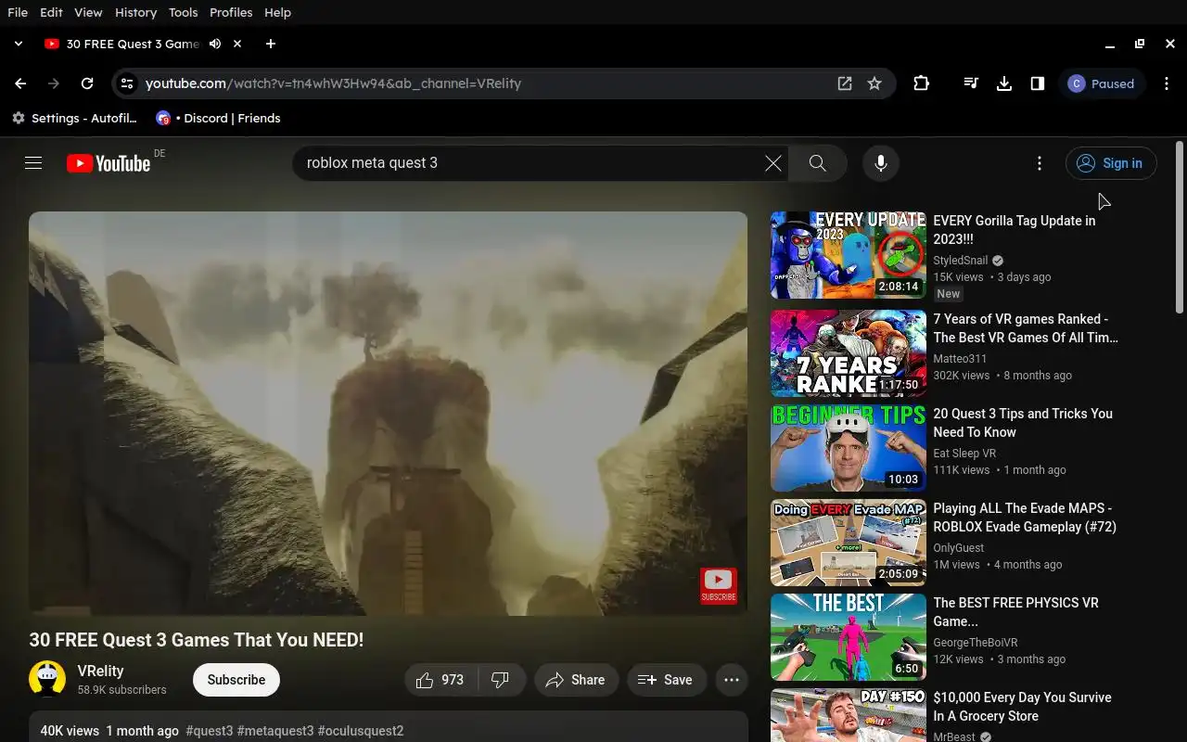Go to the YouTube home logo
The width and height of the screenshot is (1187, 742).
(x=108, y=163)
